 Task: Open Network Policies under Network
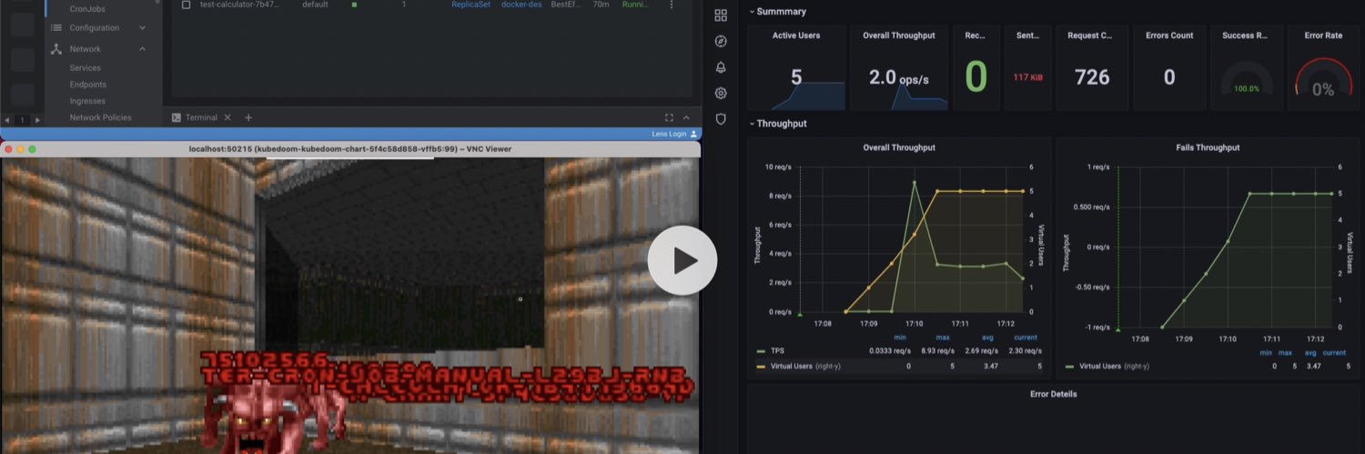[100, 117]
